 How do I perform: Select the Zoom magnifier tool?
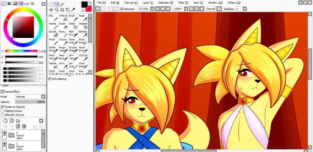57,10
